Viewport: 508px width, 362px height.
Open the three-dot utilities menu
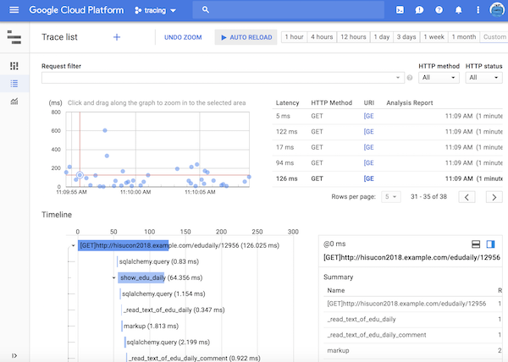coord(478,10)
